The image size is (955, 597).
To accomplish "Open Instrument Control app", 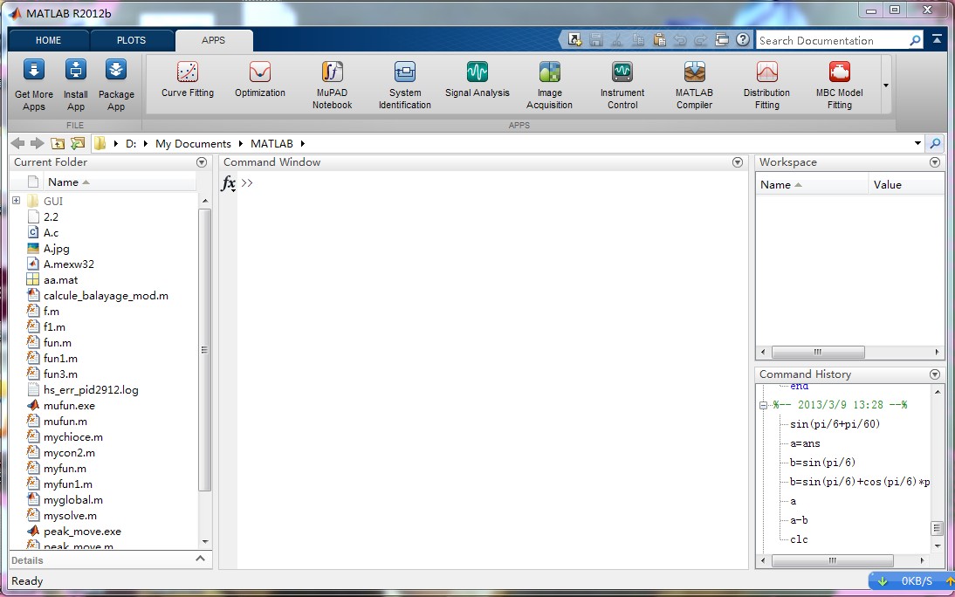I will click(622, 85).
